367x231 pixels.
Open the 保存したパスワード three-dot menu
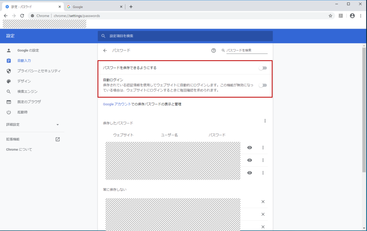265,121
